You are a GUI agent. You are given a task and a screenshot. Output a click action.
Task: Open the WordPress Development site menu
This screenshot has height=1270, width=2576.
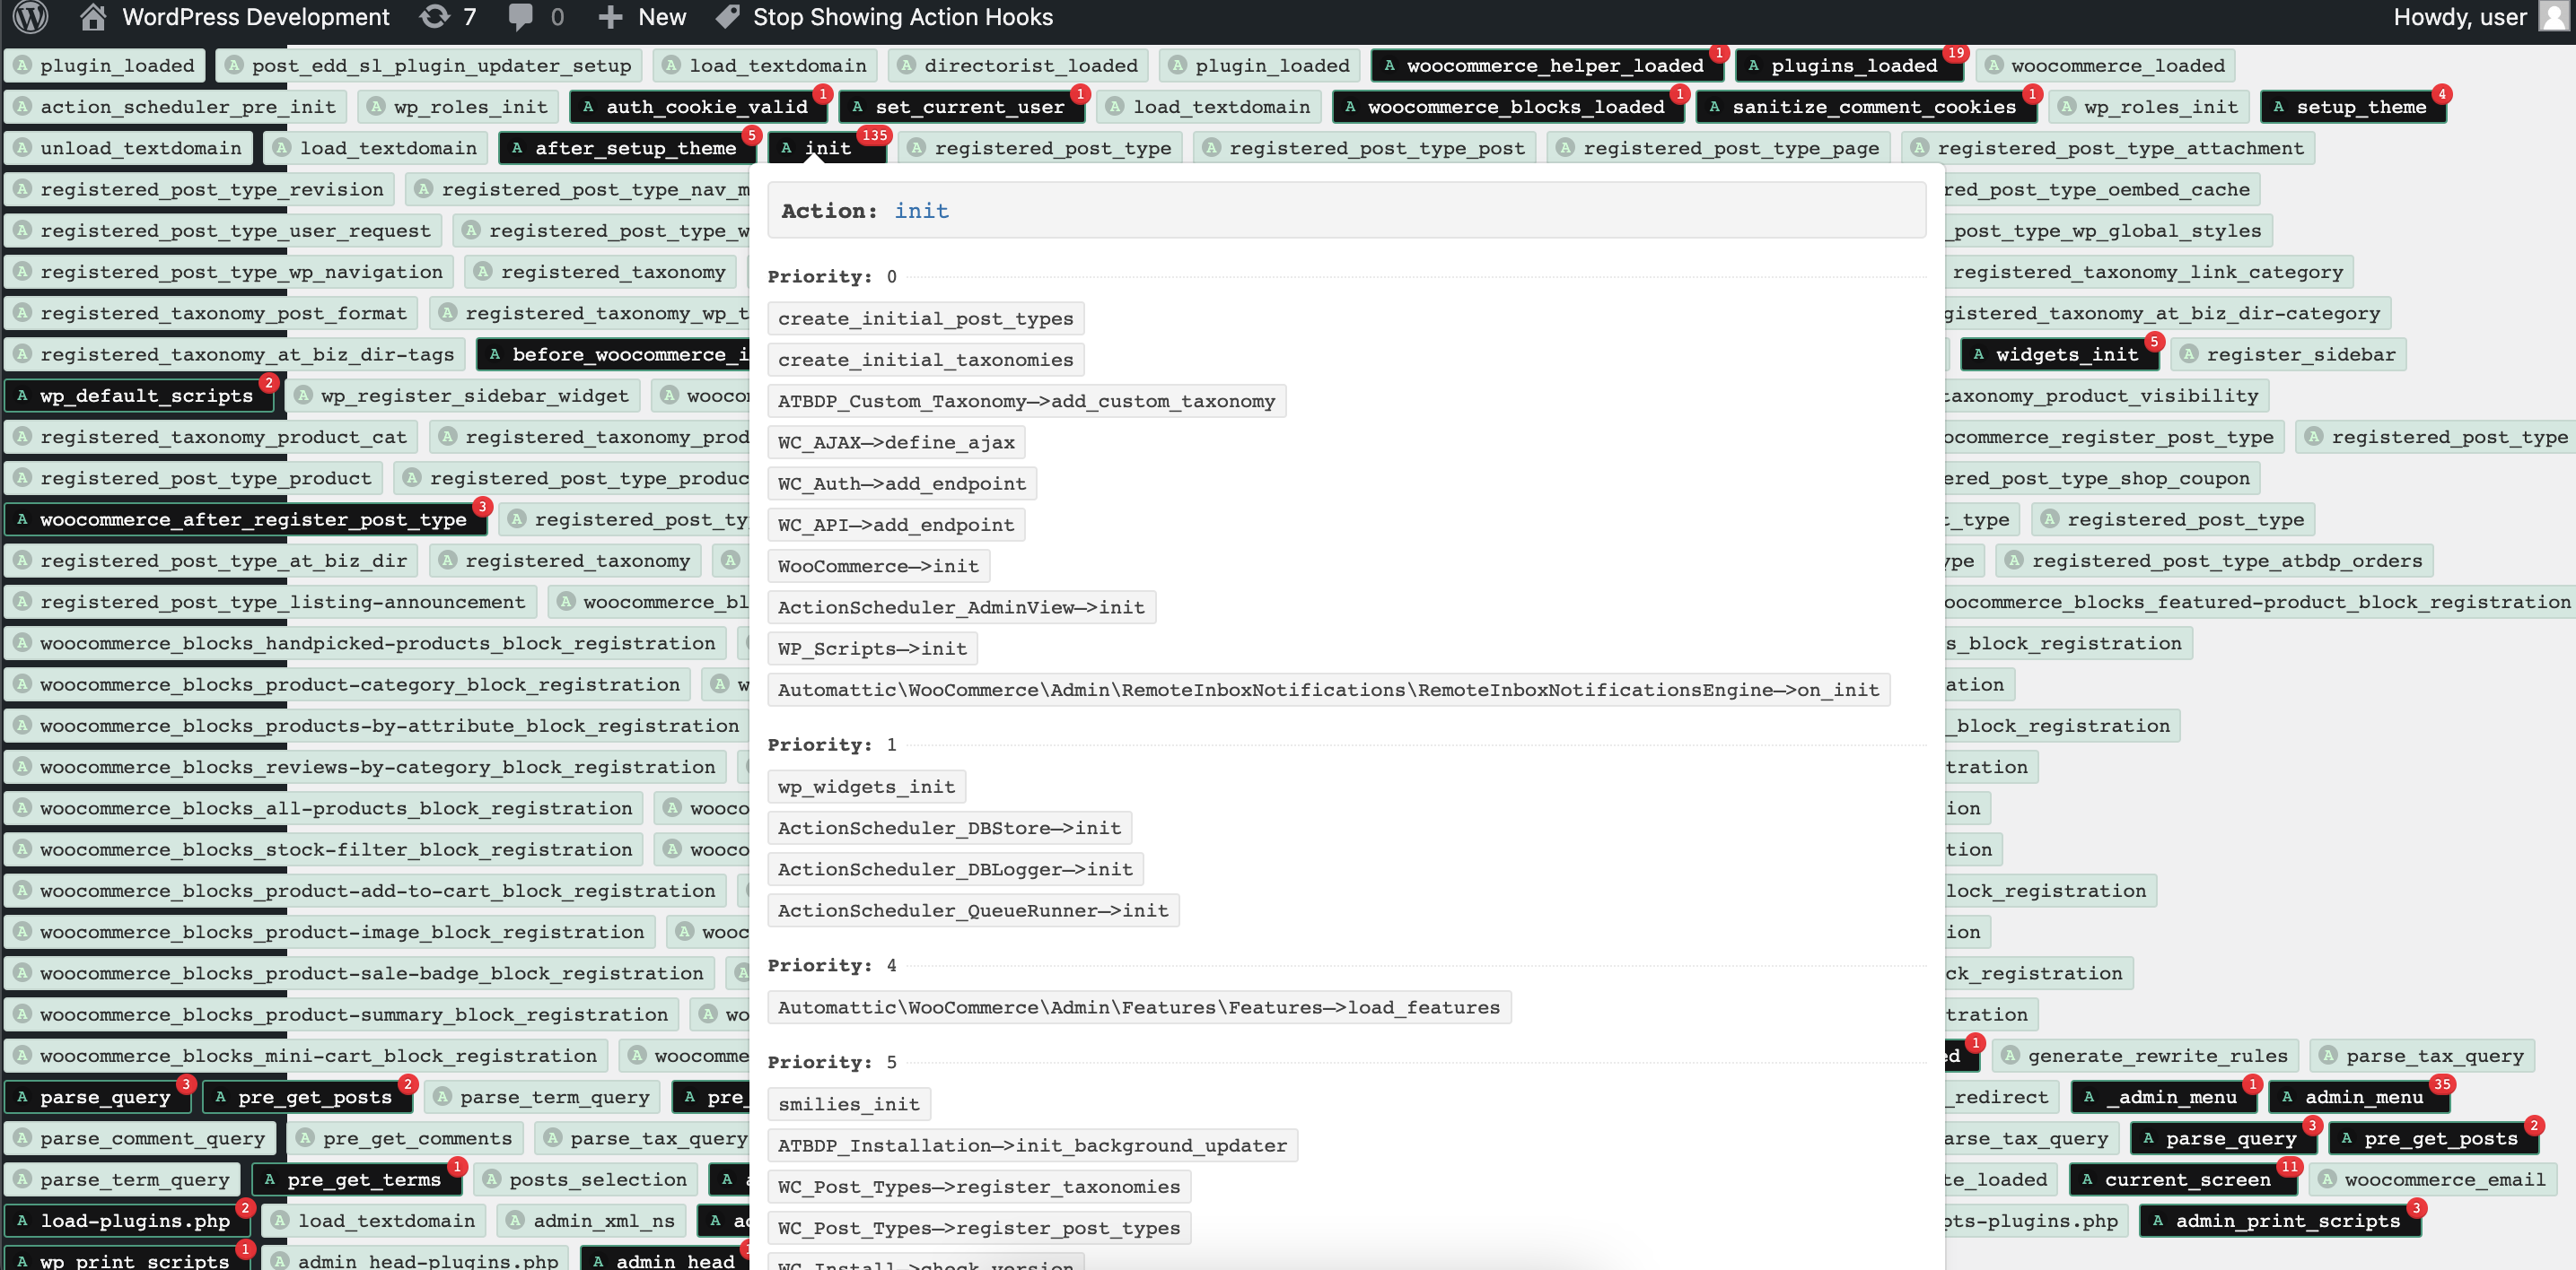pyautogui.click(x=234, y=17)
